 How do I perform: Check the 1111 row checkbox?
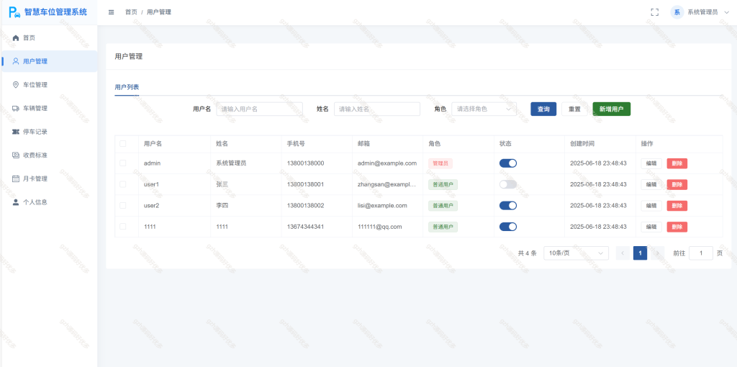122,227
